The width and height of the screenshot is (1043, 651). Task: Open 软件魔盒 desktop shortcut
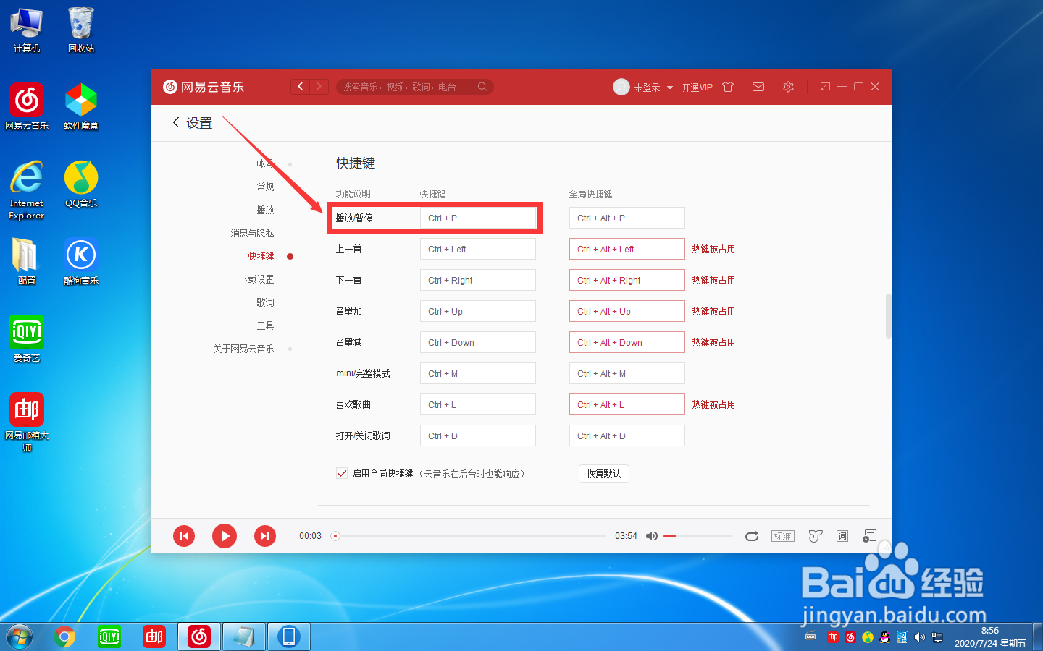(x=81, y=107)
